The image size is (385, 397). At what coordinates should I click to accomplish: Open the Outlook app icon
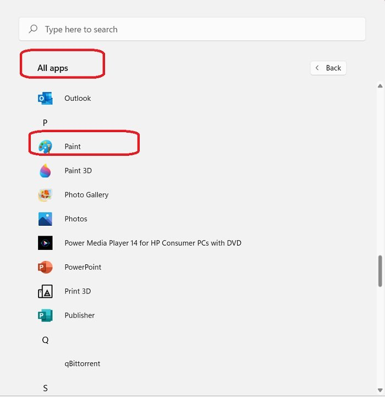coord(45,99)
